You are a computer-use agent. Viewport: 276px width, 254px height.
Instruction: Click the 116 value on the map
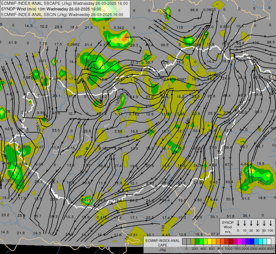[x=180, y=27]
